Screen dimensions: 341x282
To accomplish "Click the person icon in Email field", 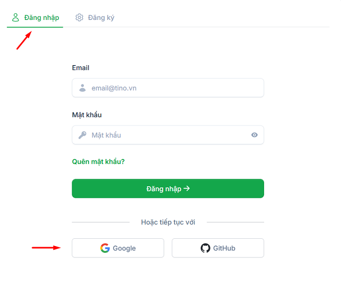I will (82, 88).
